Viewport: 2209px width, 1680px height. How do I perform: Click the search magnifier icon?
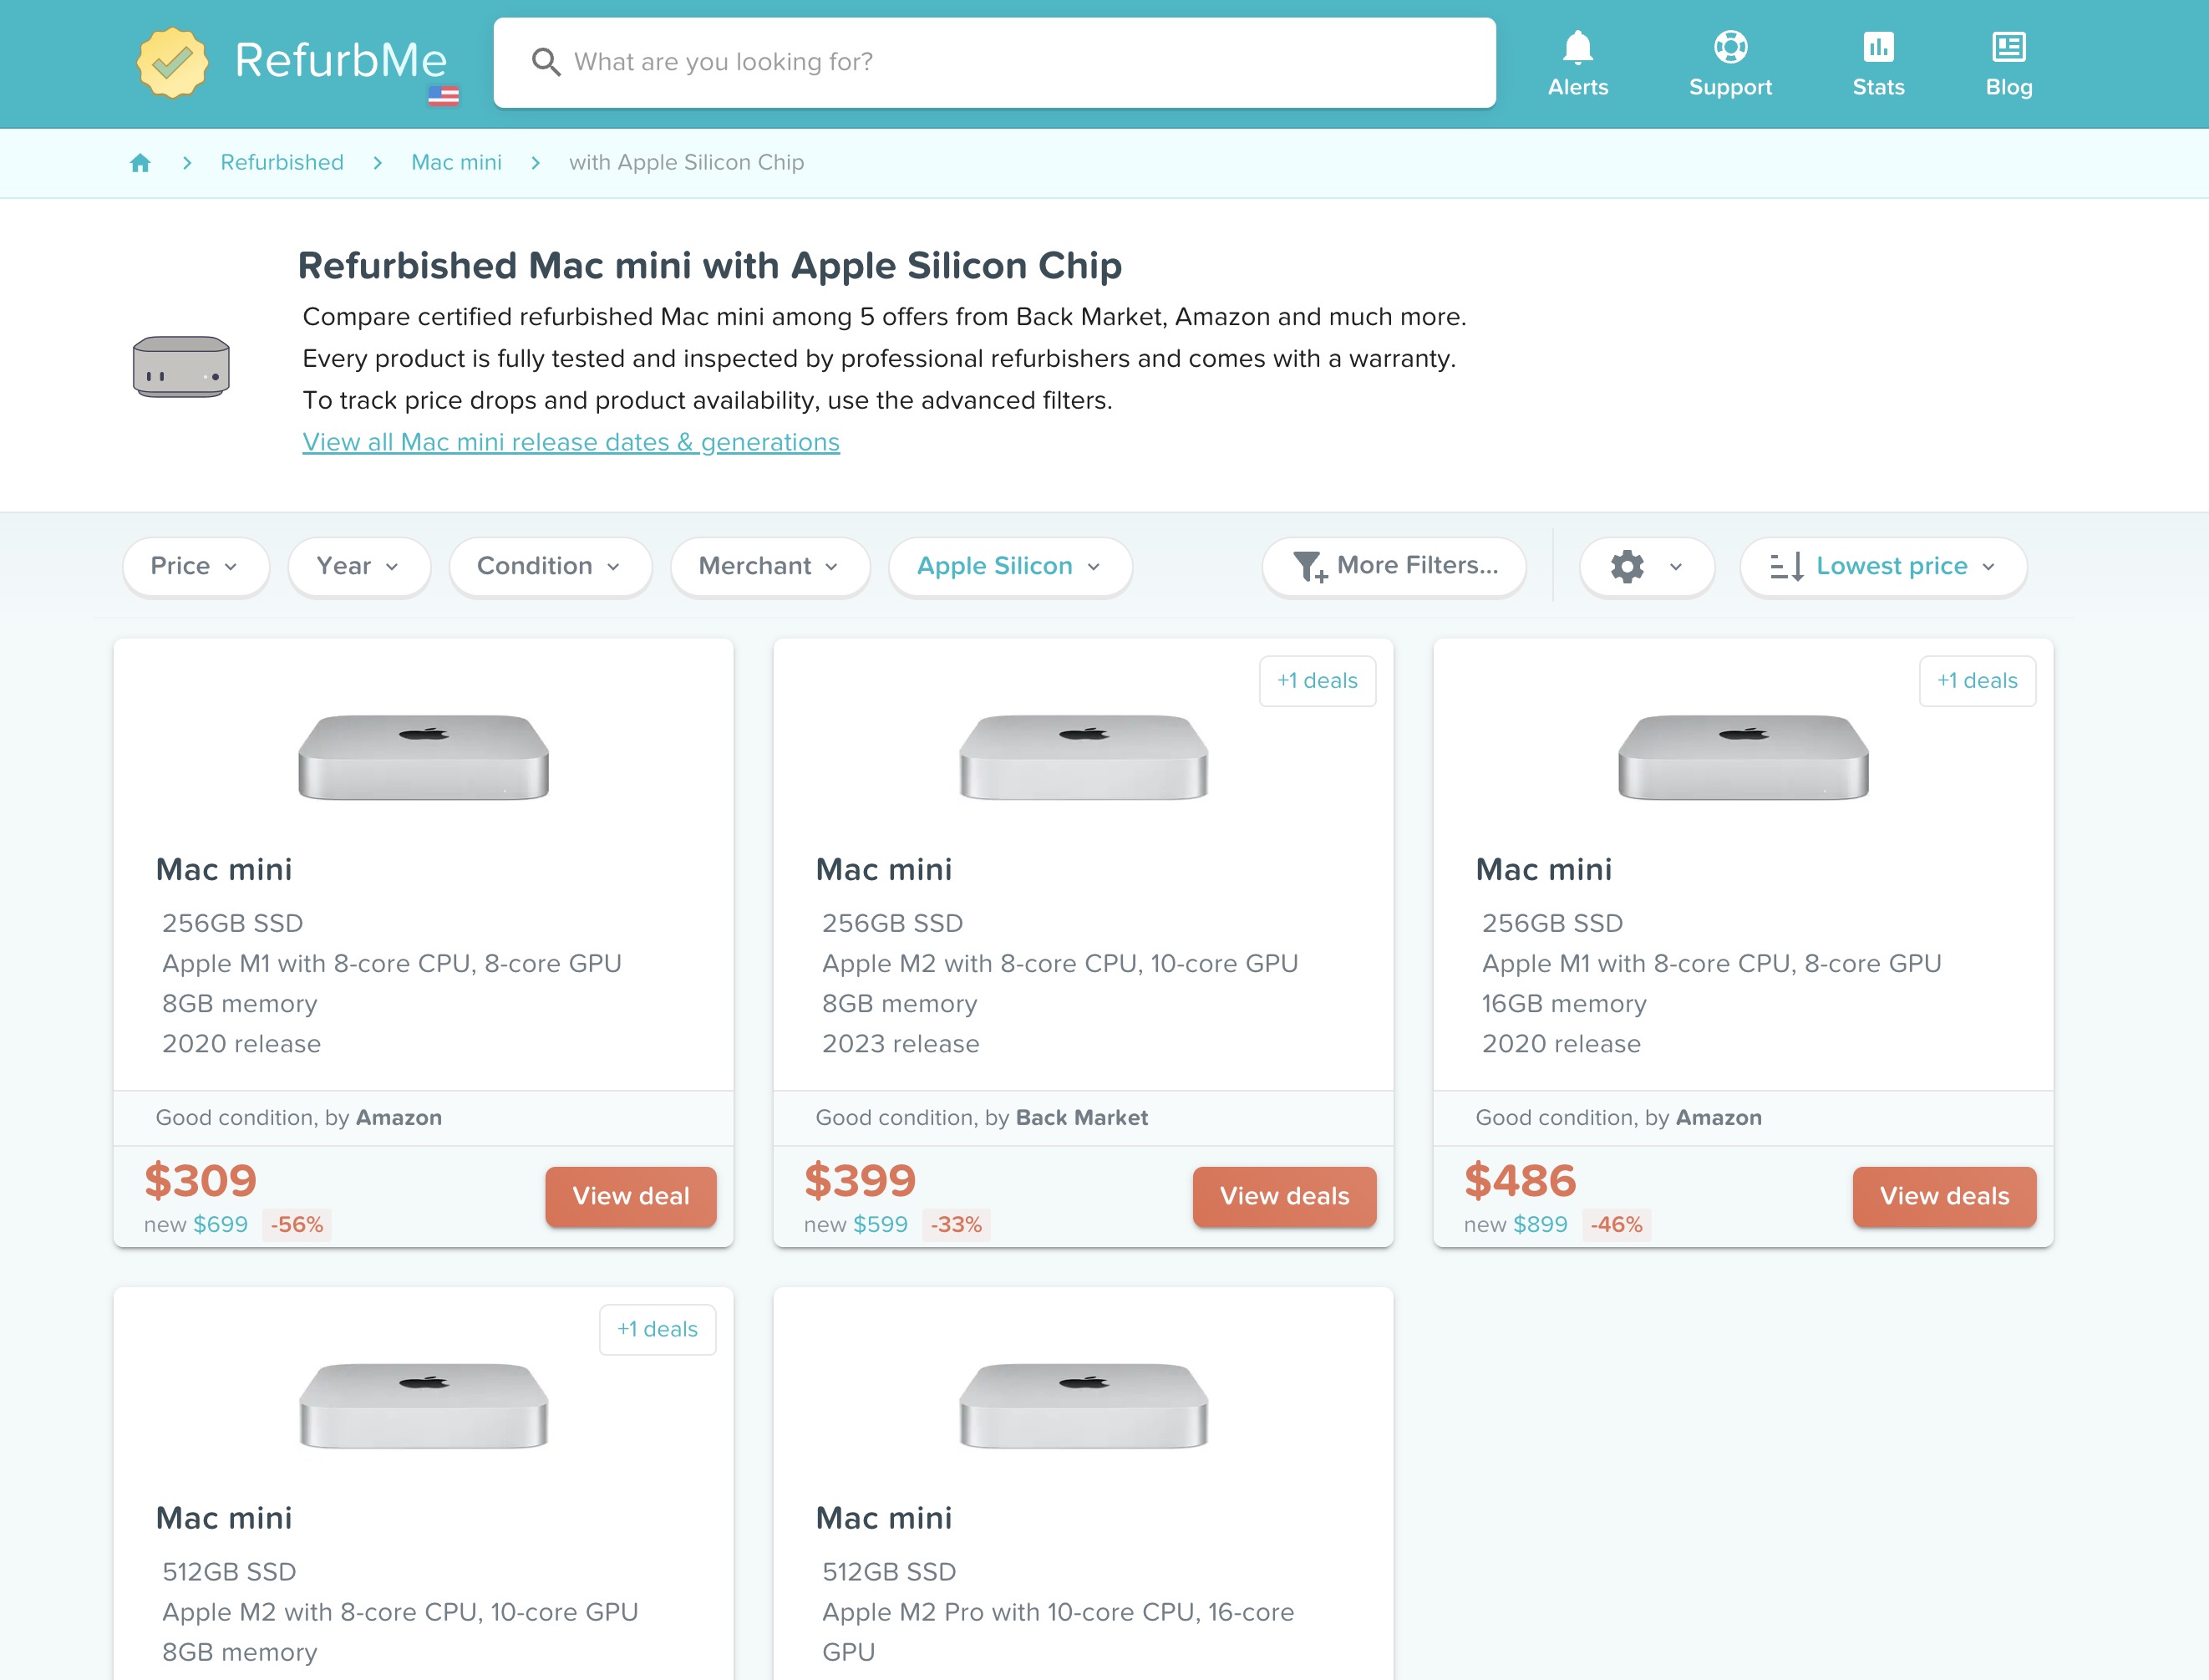pyautogui.click(x=546, y=62)
